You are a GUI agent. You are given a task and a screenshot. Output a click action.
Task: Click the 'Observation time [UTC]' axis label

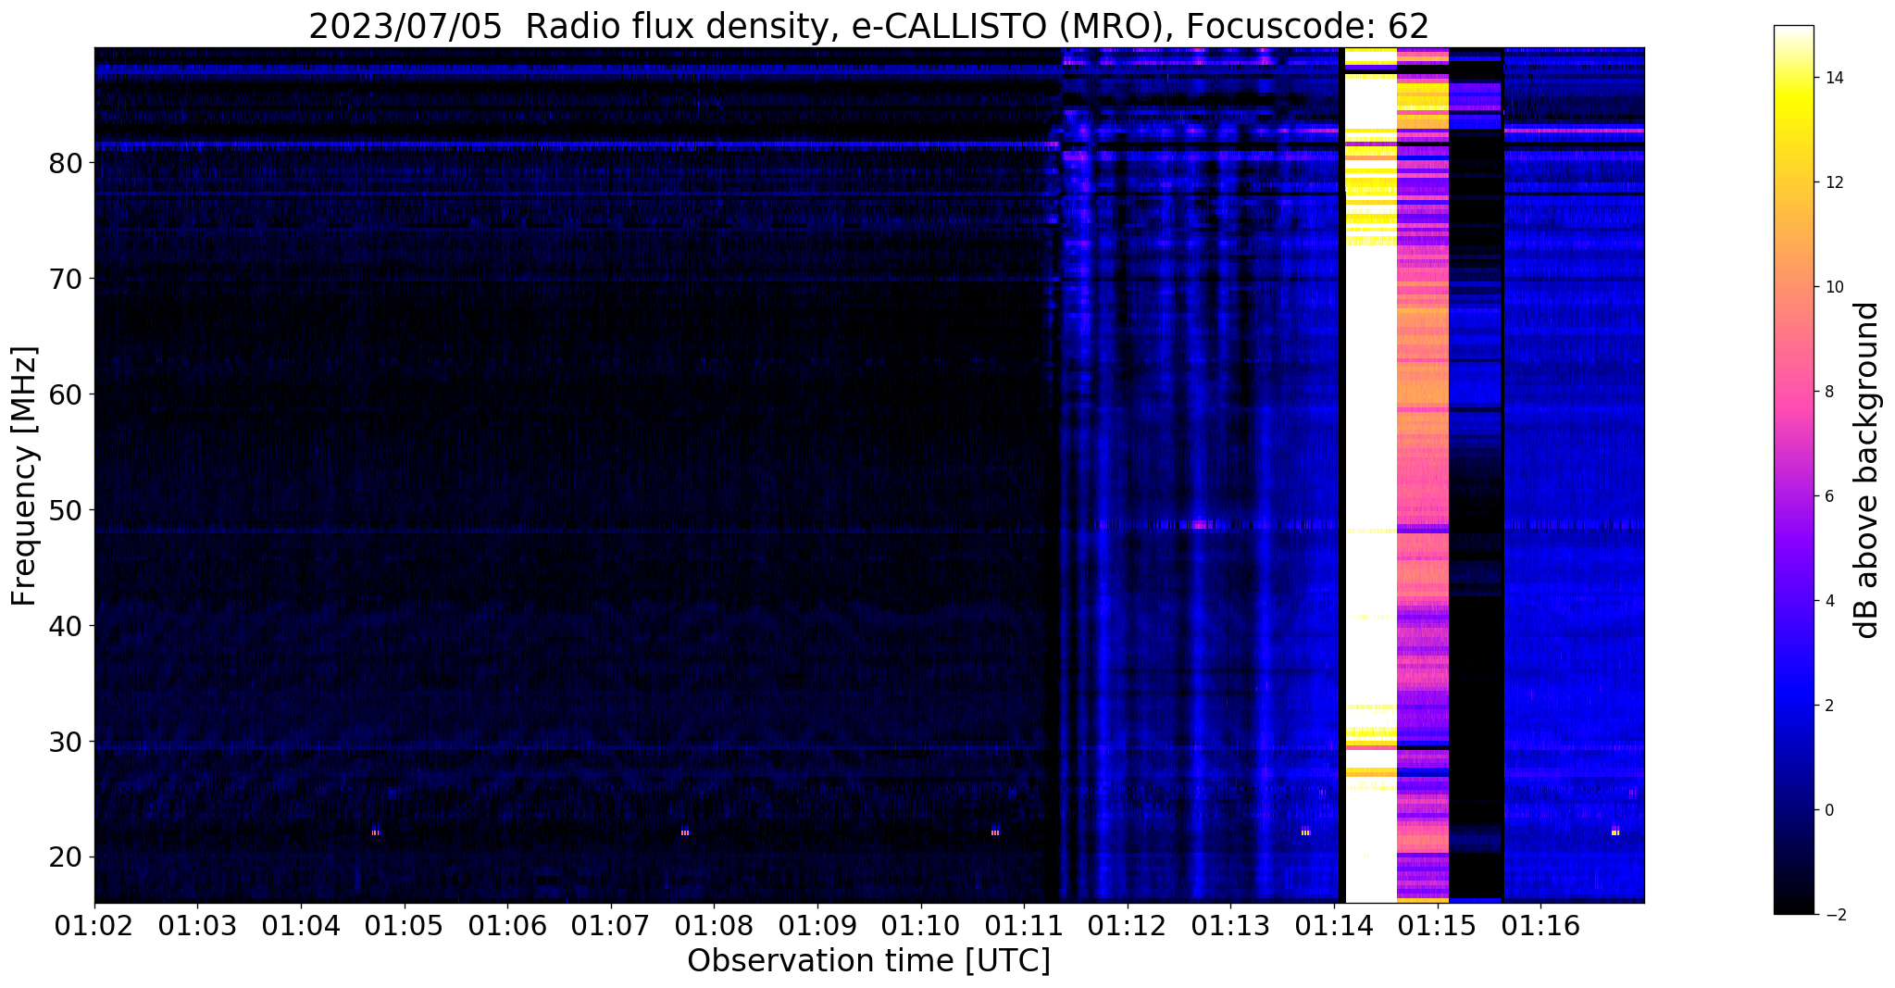pos(868,961)
